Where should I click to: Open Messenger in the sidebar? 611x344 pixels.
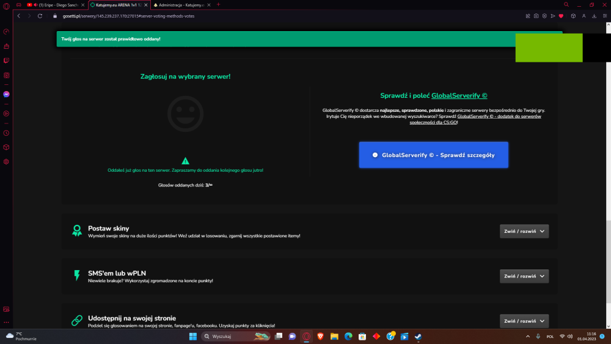tap(6, 94)
